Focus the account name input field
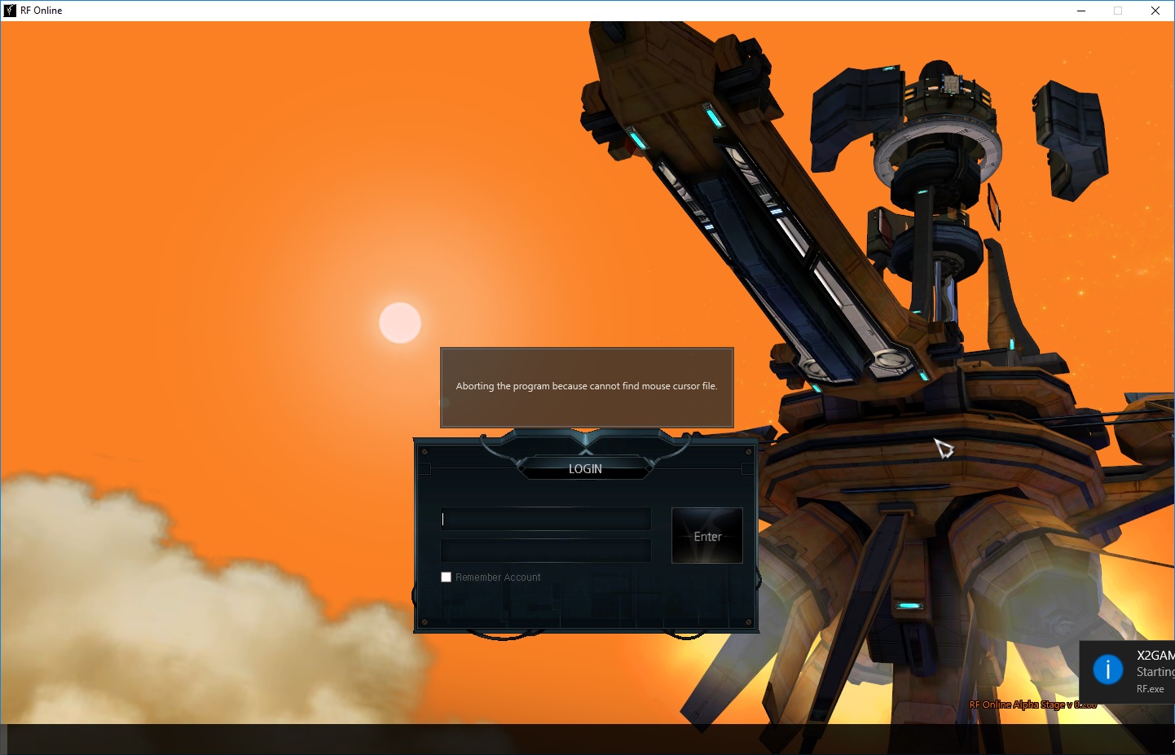 pyautogui.click(x=546, y=519)
